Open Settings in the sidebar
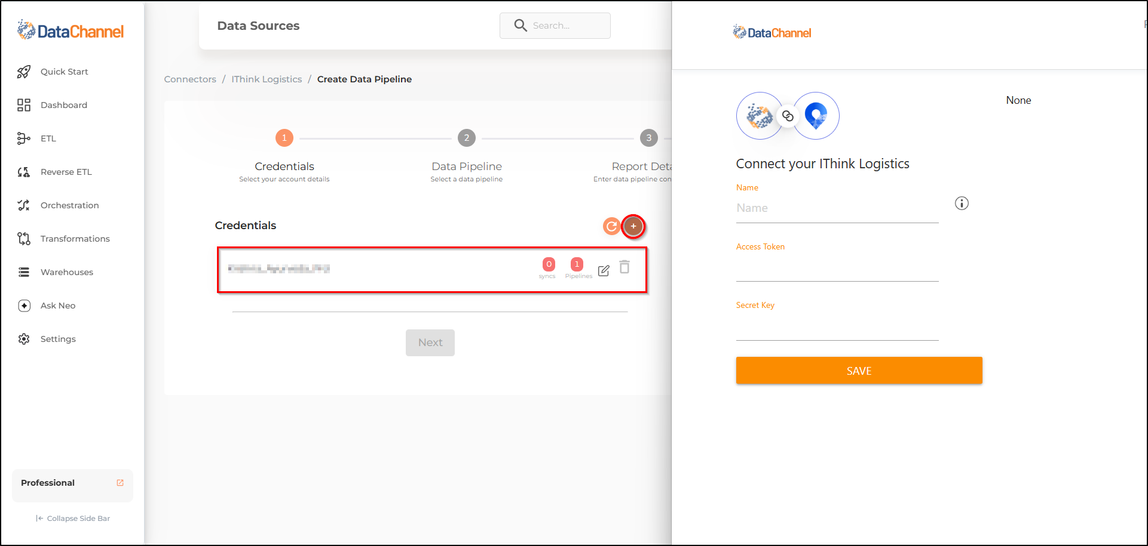This screenshot has width=1148, height=546. 58,339
